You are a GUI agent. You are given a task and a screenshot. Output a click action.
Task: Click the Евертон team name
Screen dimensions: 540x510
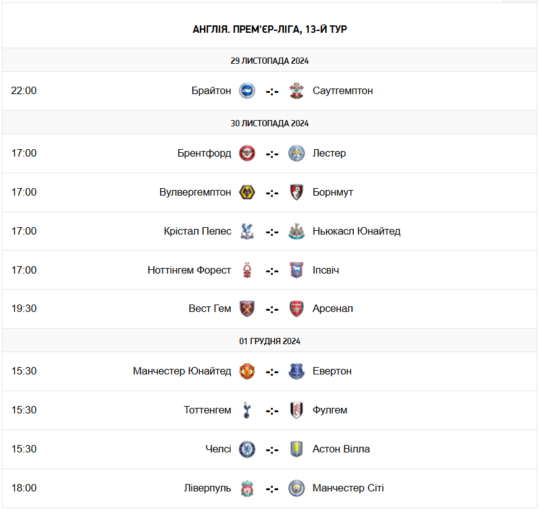(x=332, y=371)
